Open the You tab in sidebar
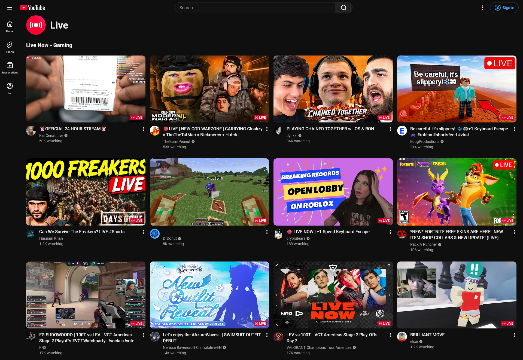 click(10, 89)
